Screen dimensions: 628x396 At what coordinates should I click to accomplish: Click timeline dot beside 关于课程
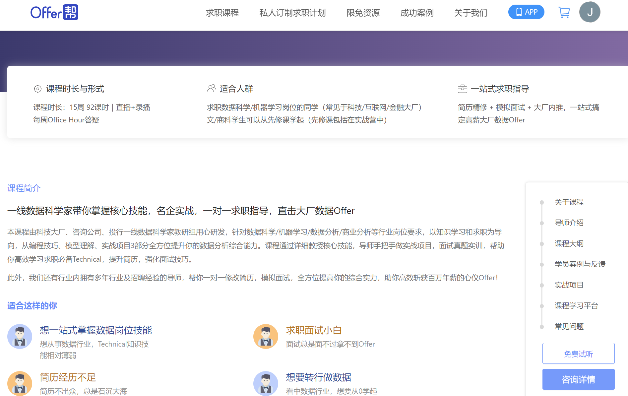(542, 202)
